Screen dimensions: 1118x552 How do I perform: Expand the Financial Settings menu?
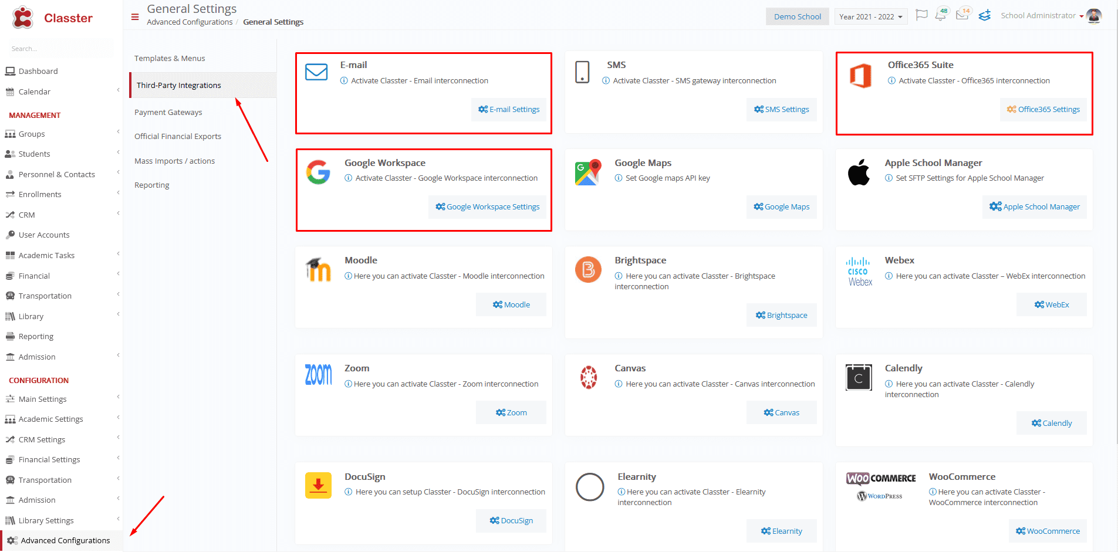click(61, 459)
